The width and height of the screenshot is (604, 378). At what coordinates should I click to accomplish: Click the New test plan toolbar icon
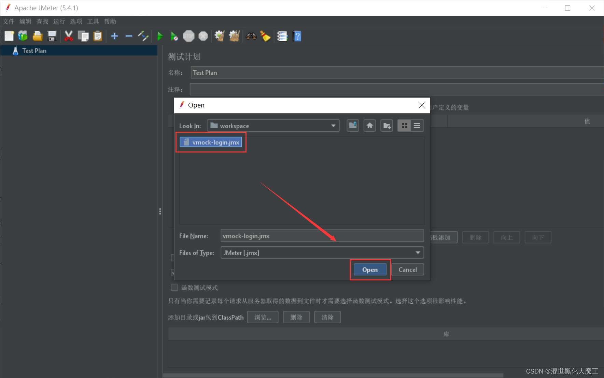[9, 36]
